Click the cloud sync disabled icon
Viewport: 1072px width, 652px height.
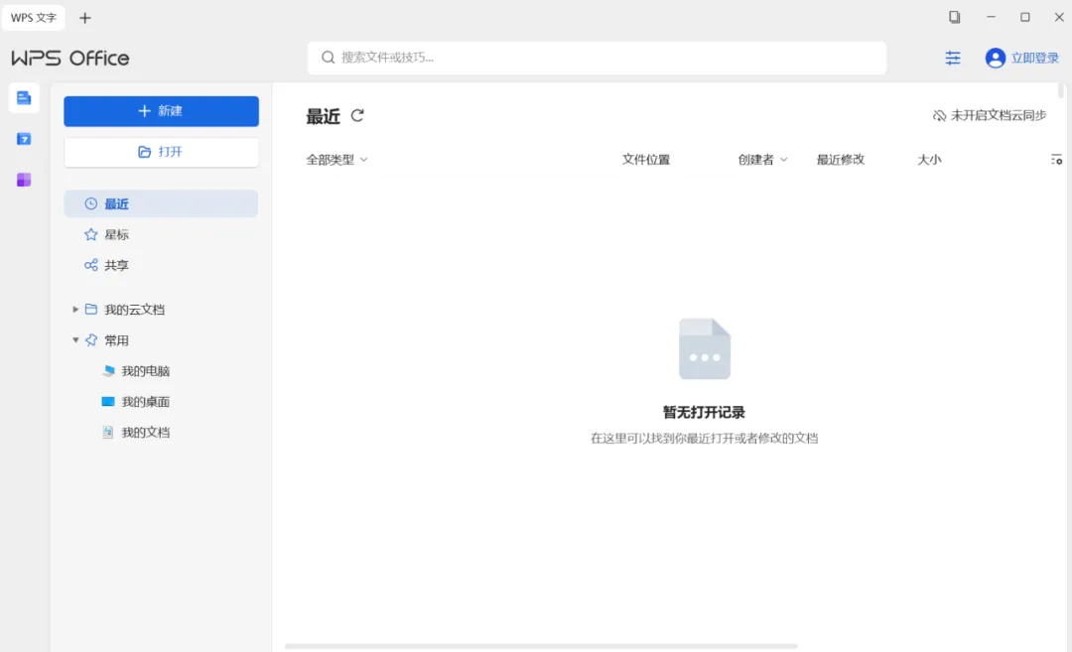(939, 115)
